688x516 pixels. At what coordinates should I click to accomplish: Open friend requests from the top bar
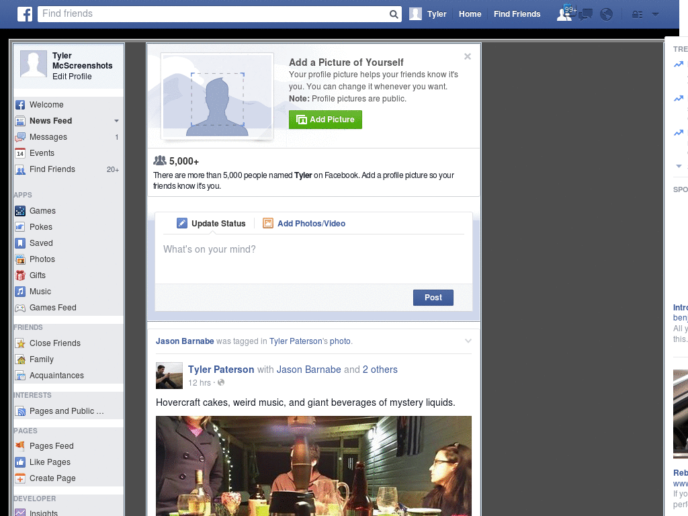[x=563, y=13]
